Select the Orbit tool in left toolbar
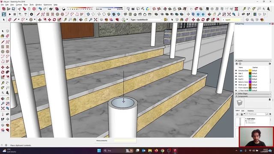The width and height of the screenshot is (274, 154). click(x=3, y=99)
